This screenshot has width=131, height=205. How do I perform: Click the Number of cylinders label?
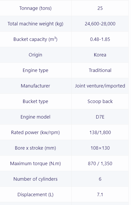pos(35,179)
